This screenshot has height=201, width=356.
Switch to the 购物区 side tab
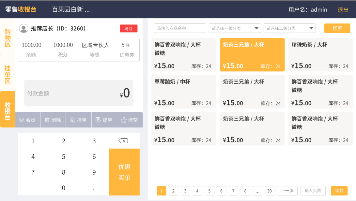[8, 38]
